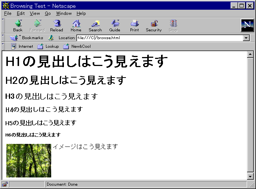Click the page proxy icon beside Location

click(x=51, y=38)
